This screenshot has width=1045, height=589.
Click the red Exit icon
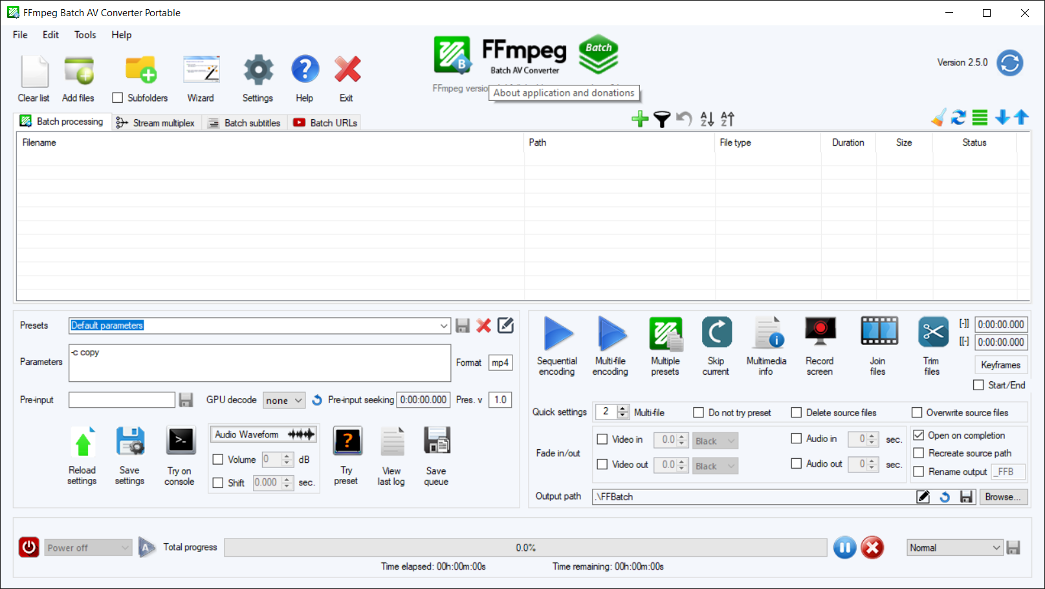click(347, 69)
